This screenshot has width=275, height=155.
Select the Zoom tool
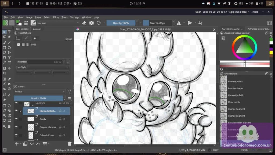click(4, 126)
